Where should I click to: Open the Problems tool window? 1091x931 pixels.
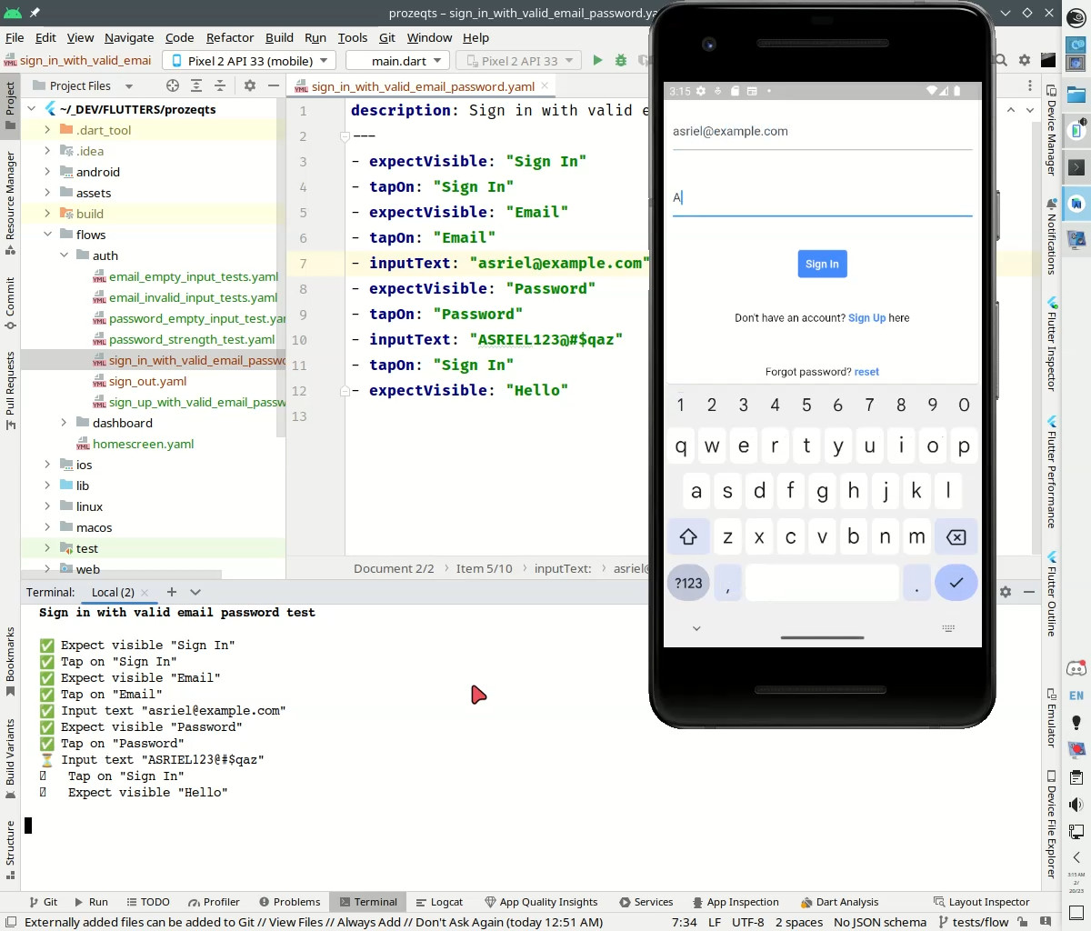click(290, 902)
